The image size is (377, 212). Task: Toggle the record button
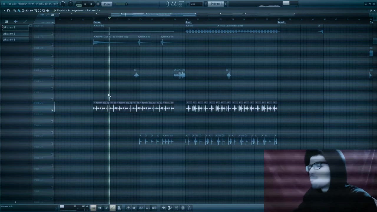pyautogui.click(x=98, y=4)
